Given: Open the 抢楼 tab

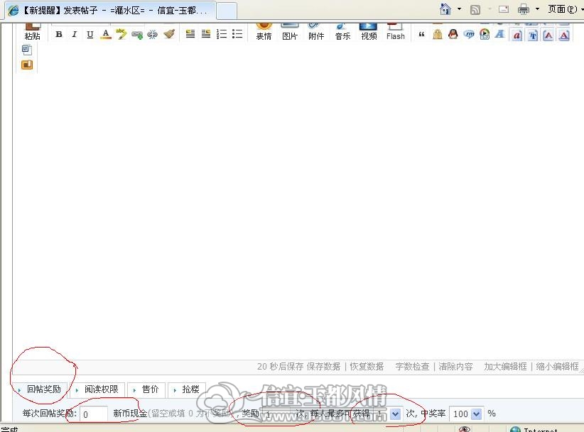Looking at the screenshot, I should coord(187,389).
